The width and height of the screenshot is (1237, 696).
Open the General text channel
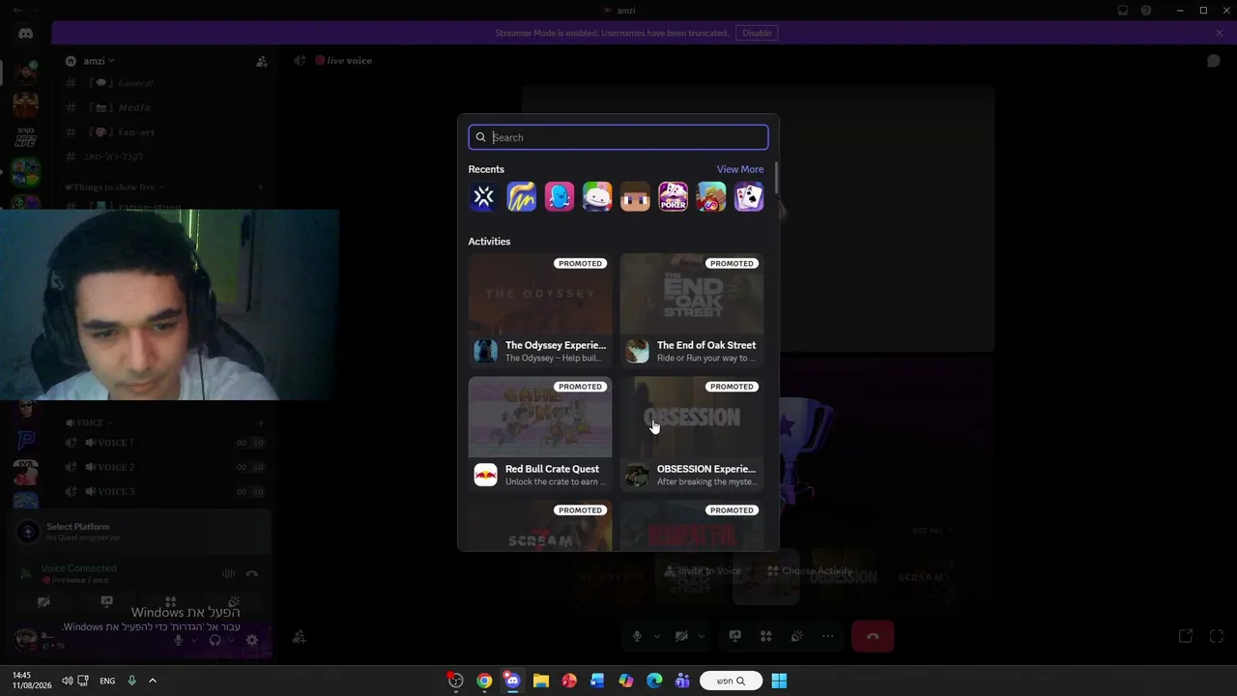coord(162,83)
